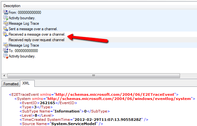This screenshot has height=126, width=197.
Task: Click the TimeCreated SystemTime value
Action: 108,120
